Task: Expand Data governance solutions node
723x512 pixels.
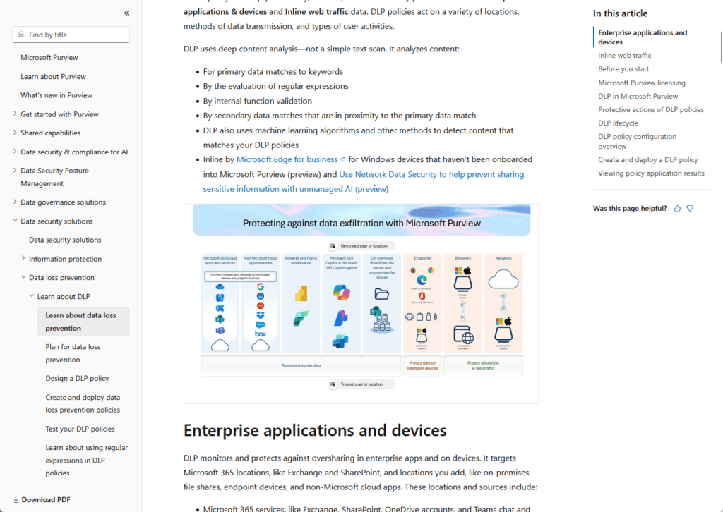Action: coord(15,202)
